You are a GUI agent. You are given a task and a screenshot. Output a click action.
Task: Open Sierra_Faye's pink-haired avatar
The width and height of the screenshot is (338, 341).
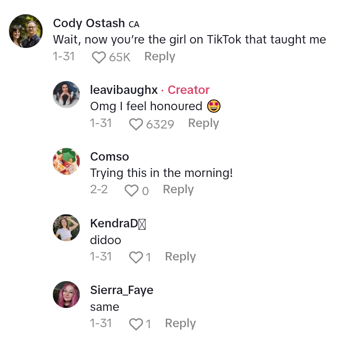click(66, 295)
